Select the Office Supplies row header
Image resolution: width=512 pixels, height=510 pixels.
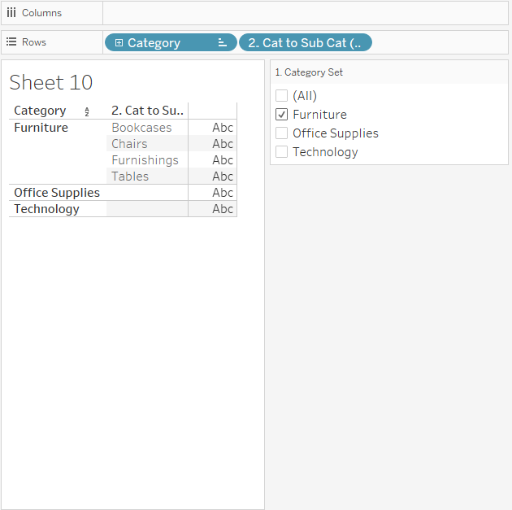pyautogui.click(x=57, y=193)
